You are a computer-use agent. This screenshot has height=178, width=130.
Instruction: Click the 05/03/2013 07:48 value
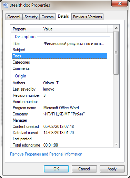point(59,127)
